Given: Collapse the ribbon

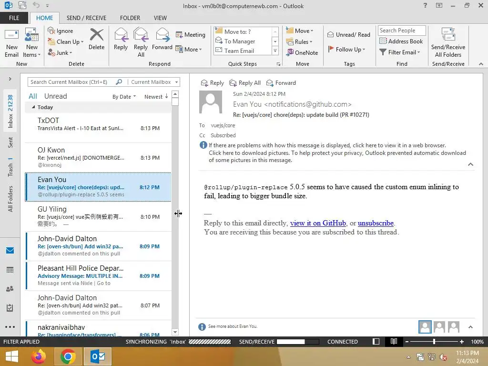Looking at the screenshot, I should [x=481, y=64].
